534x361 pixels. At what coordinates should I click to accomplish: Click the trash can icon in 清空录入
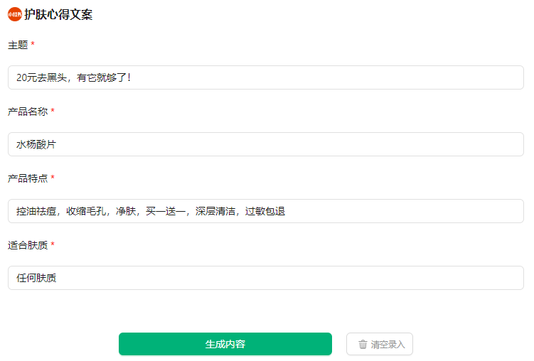tap(363, 345)
